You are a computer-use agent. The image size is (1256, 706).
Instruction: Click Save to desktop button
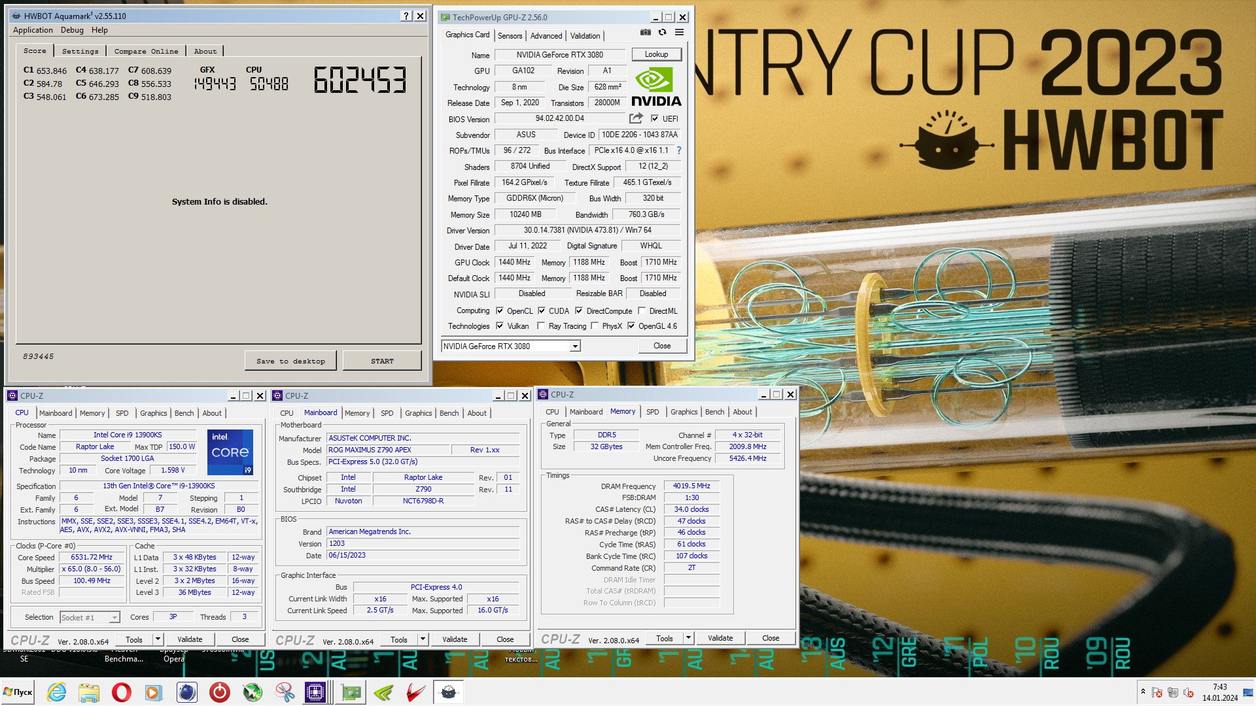click(290, 361)
